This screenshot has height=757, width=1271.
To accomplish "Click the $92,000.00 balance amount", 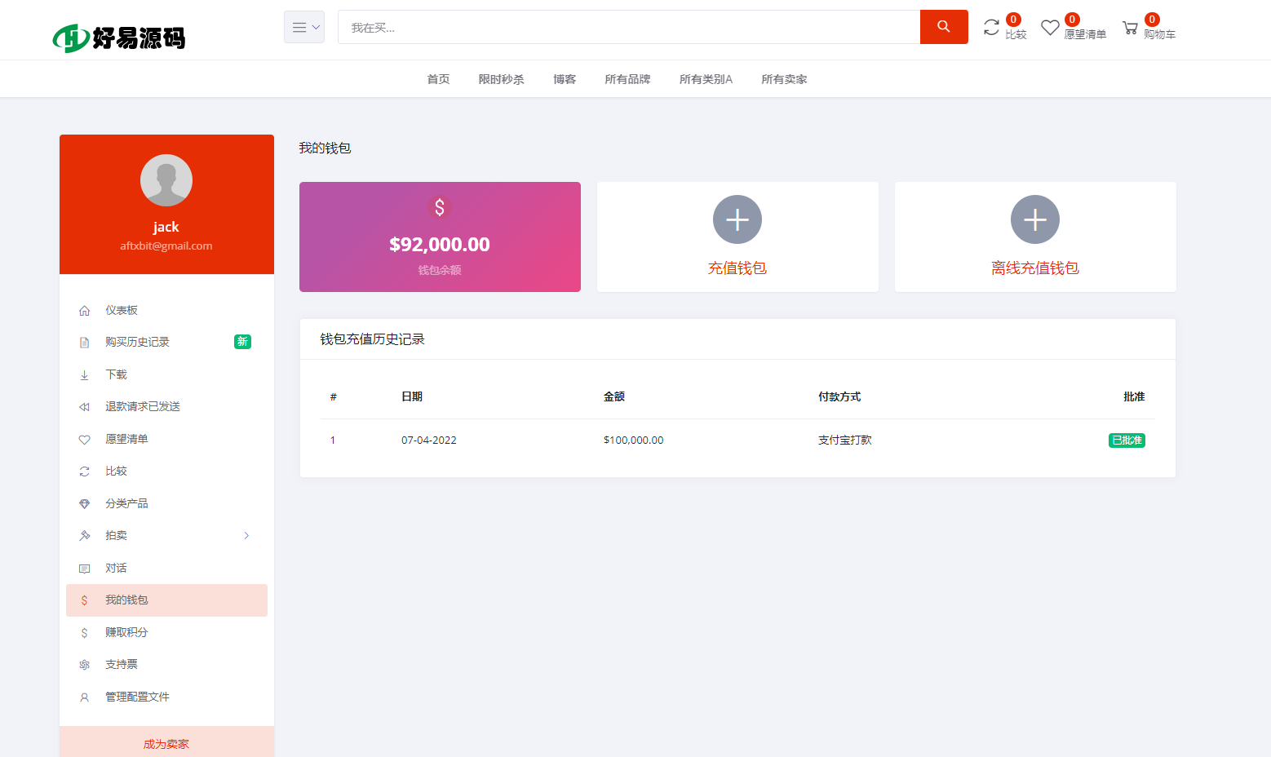I will (x=440, y=245).
